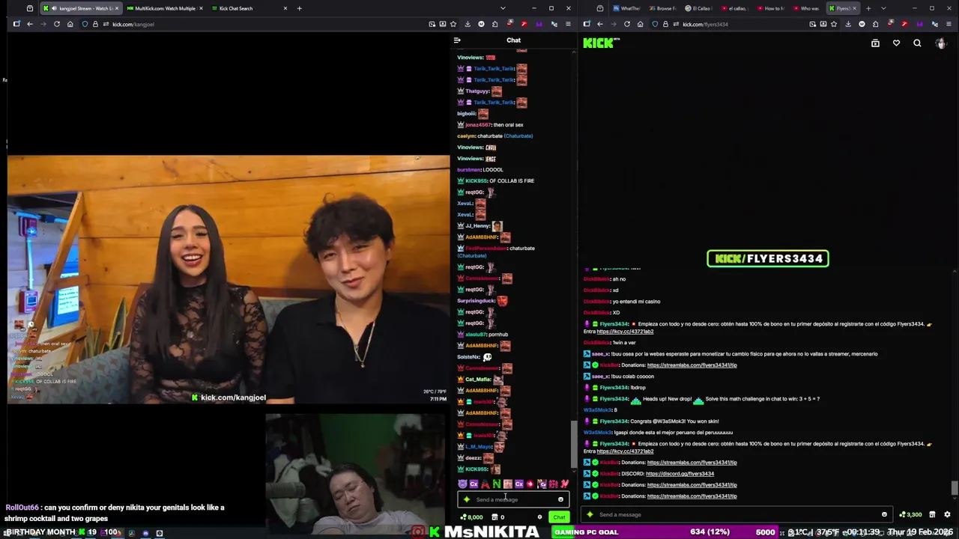Switch to Kick Chat Search tab
The height and width of the screenshot is (539, 959).
point(251,8)
